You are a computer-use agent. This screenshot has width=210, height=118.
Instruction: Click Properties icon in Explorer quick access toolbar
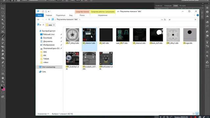coord(43,11)
